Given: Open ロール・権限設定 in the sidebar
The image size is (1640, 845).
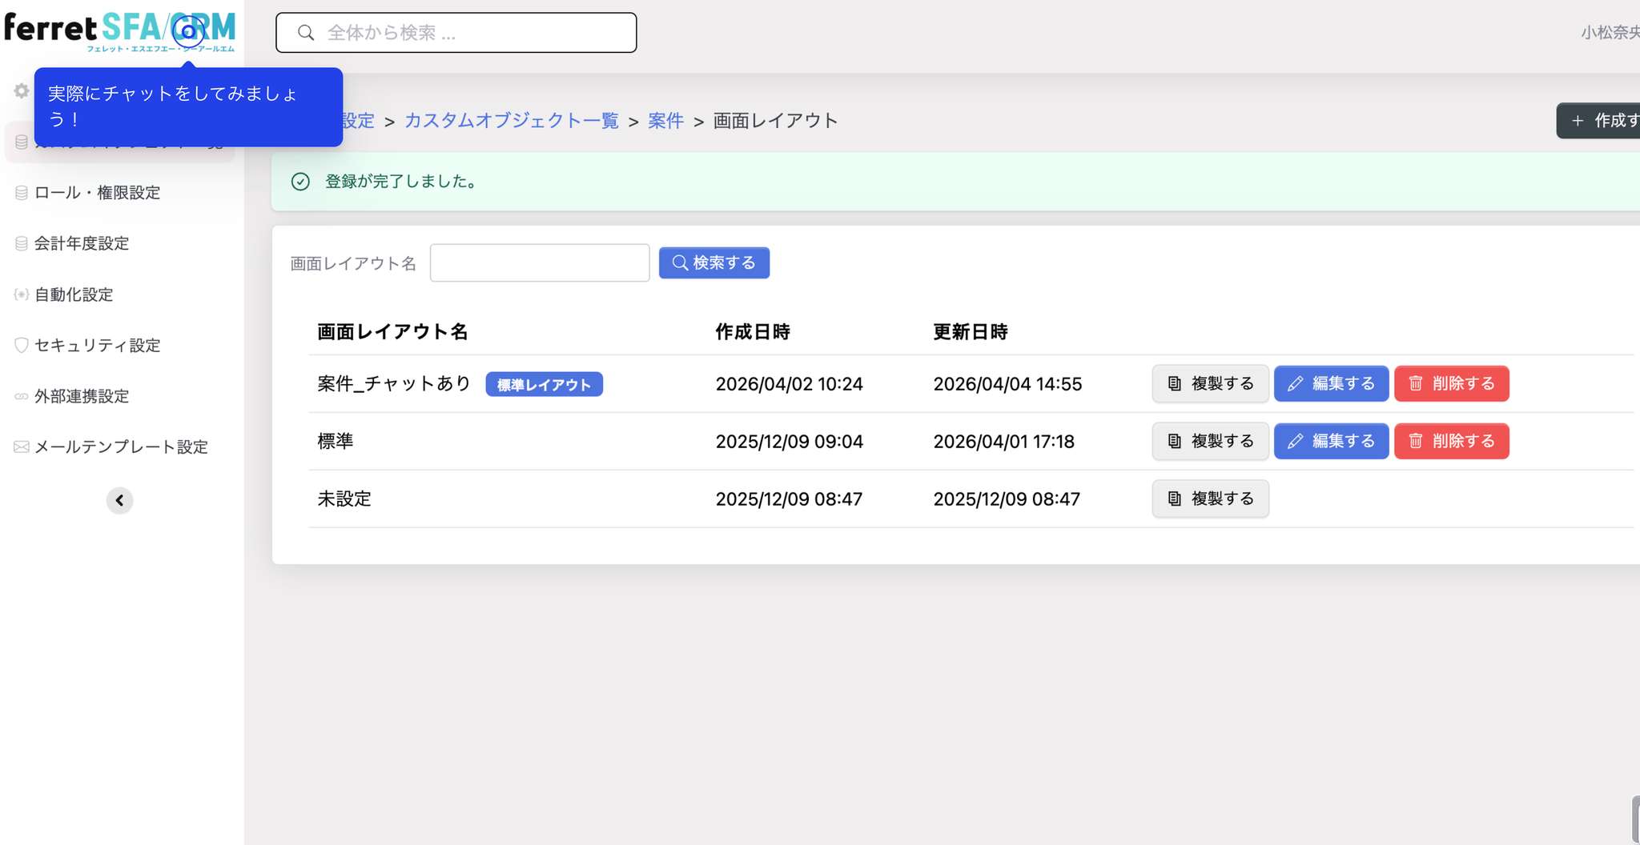Looking at the screenshot, I should pos(97,193).
